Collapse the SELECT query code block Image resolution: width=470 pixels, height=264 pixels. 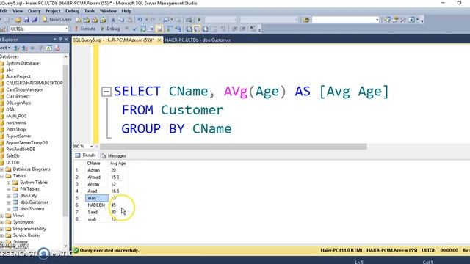(106, 92)
